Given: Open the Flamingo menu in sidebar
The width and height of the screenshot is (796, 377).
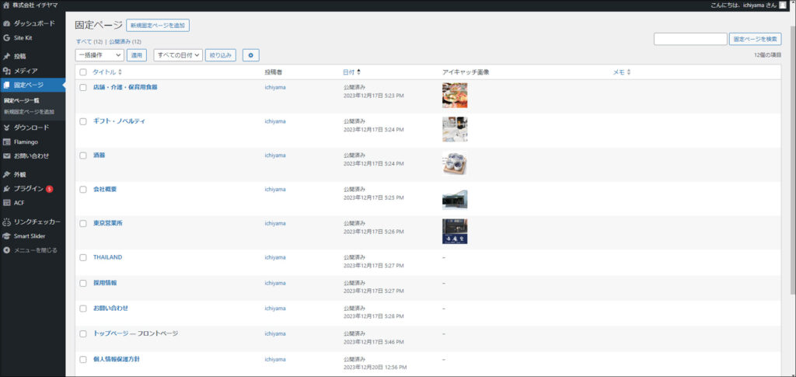Looking at the screenshot, I should 26,142.
